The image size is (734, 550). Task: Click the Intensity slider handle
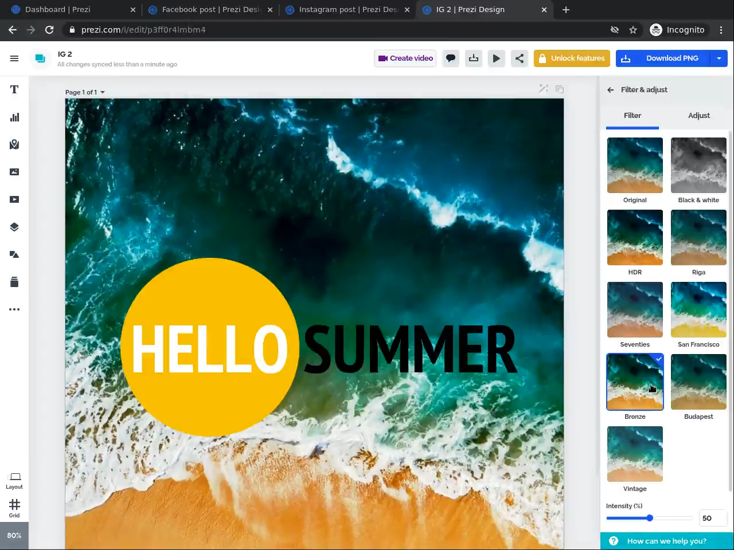(650, 518)
